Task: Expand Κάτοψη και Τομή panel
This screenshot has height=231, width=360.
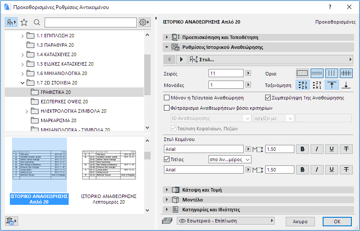Action: tap(167, 190)
